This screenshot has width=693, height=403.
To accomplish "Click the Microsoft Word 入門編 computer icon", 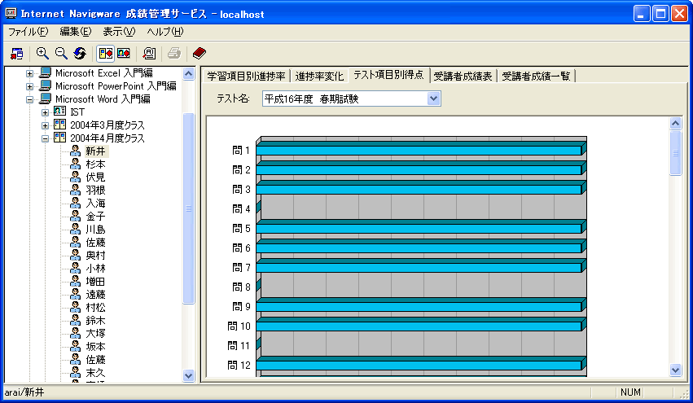I will [x=45, y=99].
